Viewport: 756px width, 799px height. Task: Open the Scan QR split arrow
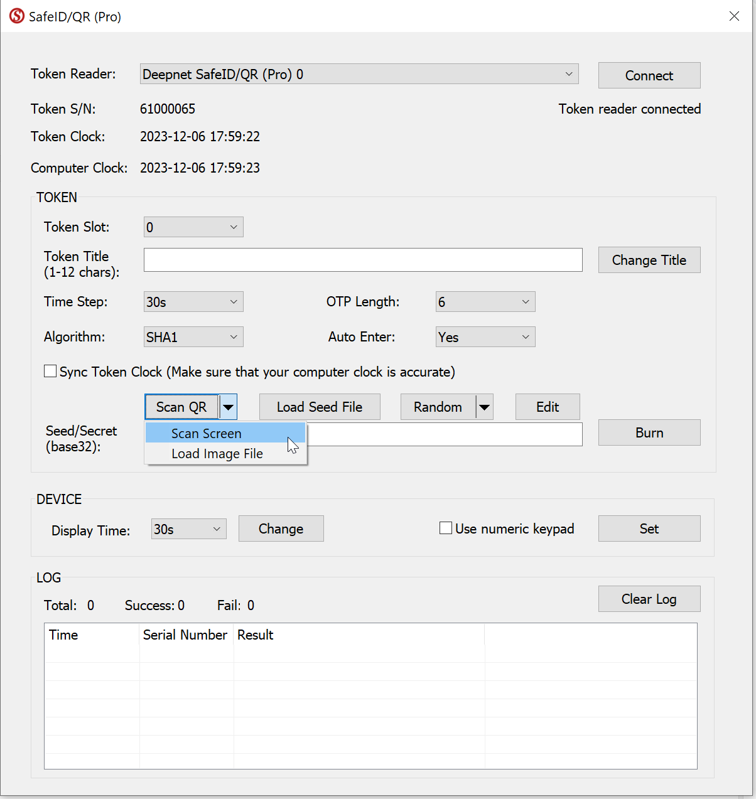point(229,407)
